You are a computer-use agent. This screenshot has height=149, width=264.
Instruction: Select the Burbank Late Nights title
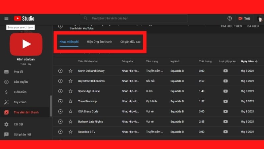(90, 122)
